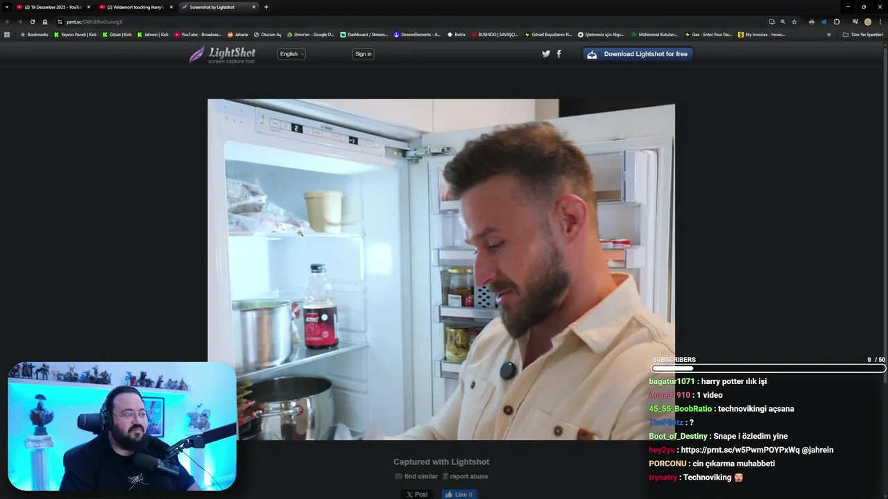Open the browser profile avatar
The height and width of the screenshot is (499, 888).
click(868, 21)
